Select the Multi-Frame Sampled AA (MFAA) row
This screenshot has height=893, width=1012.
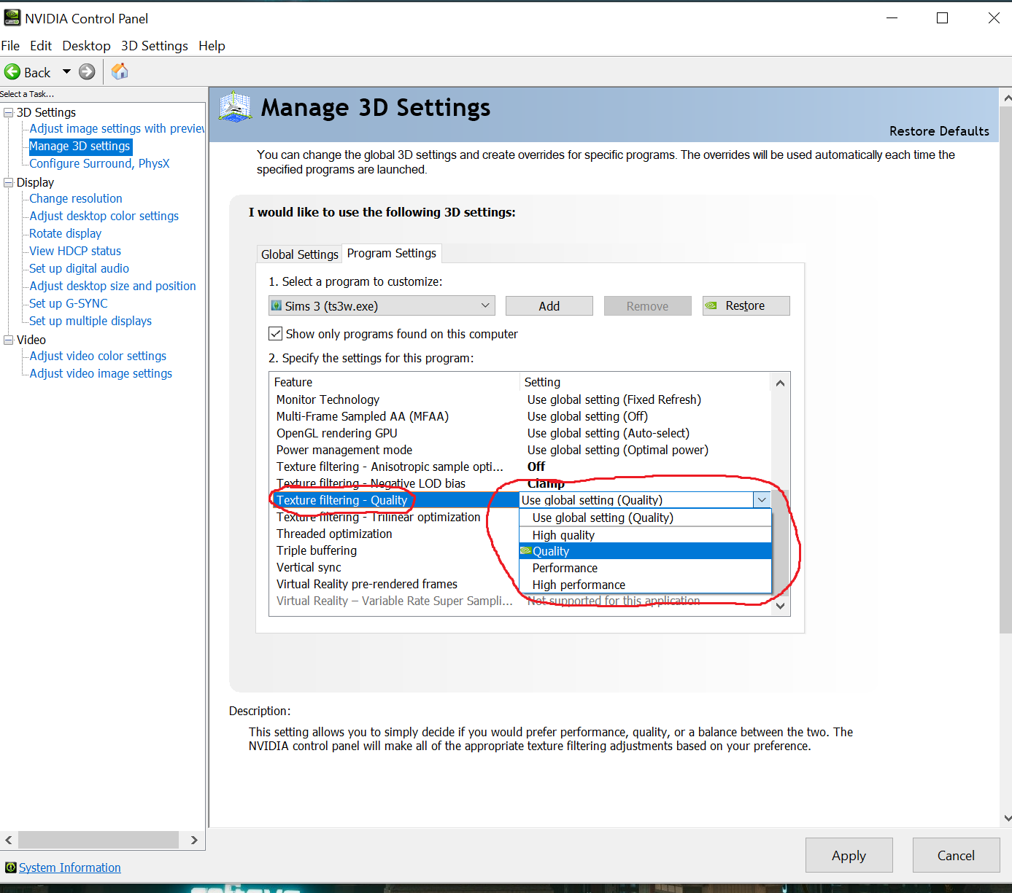(521, 416)
